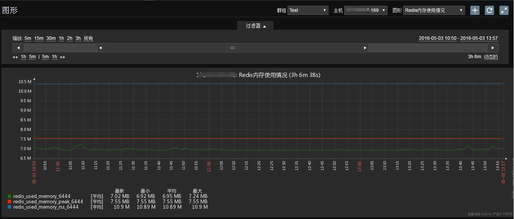Set zoom to 1h
The width and height of the screenshot is (514, 219).
61,38
